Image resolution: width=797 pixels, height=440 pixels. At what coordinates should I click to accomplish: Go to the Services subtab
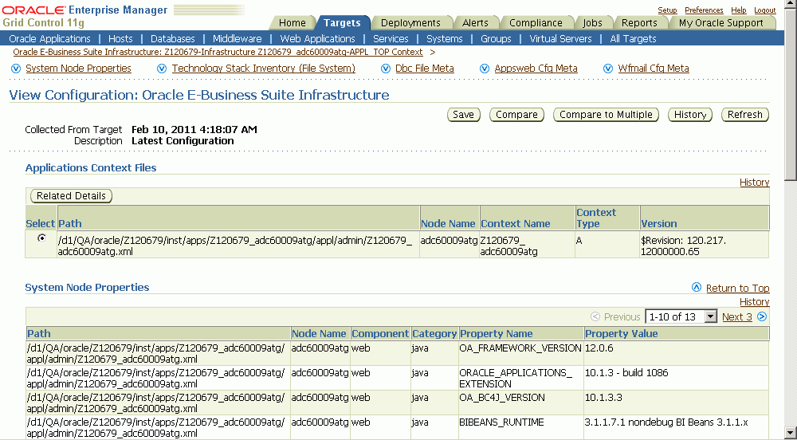[391, 38]
